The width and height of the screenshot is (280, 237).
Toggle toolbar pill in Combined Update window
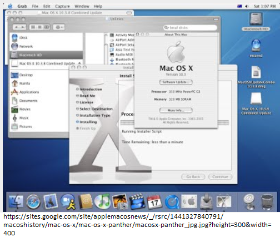129,13
